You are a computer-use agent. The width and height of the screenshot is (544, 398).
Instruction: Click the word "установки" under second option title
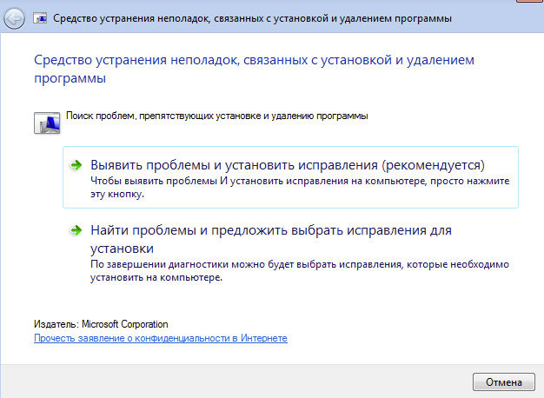coord(123,247)
